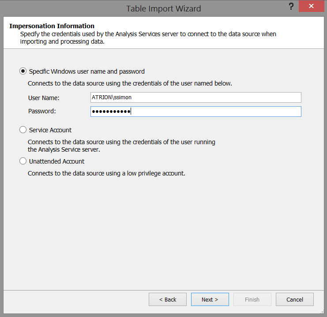Click the "Password:" label

42,111
